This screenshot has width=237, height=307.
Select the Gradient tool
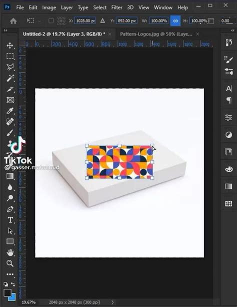click(x=10, y=176)
